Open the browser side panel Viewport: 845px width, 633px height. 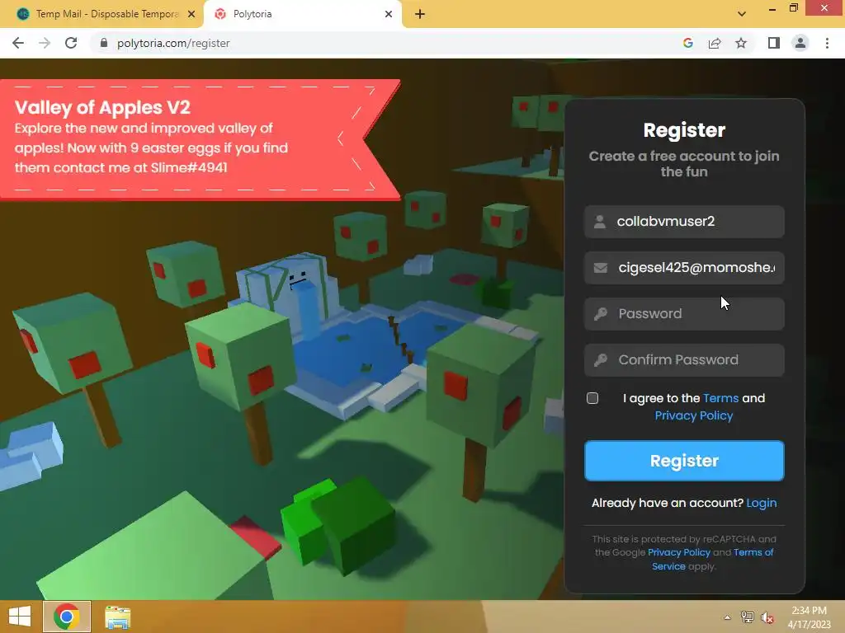[774, 43]
